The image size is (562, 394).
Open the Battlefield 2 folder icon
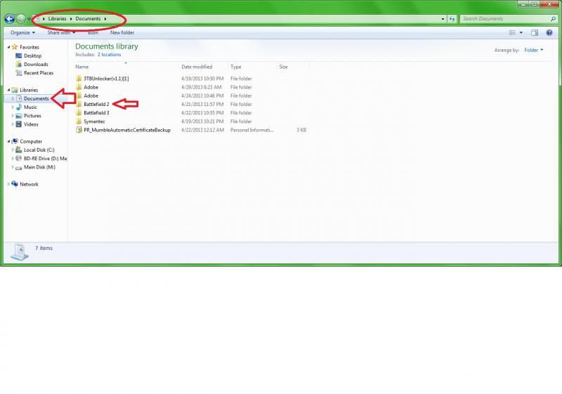79,104
